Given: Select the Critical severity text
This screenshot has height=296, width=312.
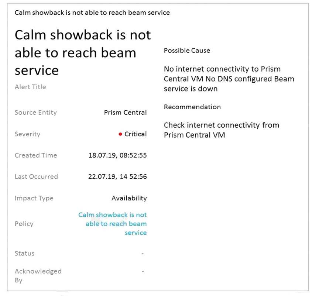Looking at the screenshot, I should 136,134.
